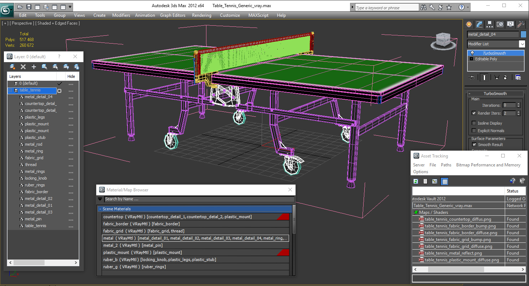Toggle the Smooth Result checkbox
The image size is (529, 286).
click(x=474, y=145)
